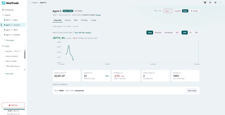This screenshot has width=225, height=115.
Task: Click the Win rate info icon
Action: pos(180,73)
